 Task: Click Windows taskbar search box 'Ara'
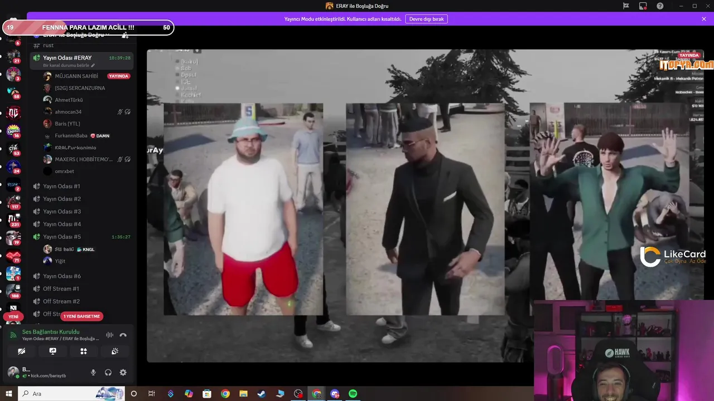[71, 394]
